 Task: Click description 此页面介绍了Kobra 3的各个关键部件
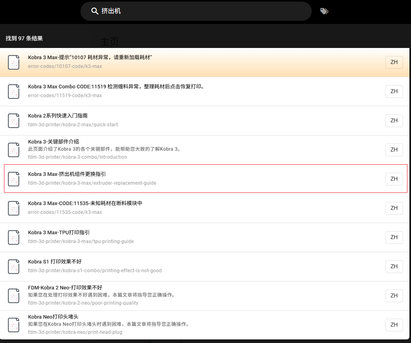105,149
